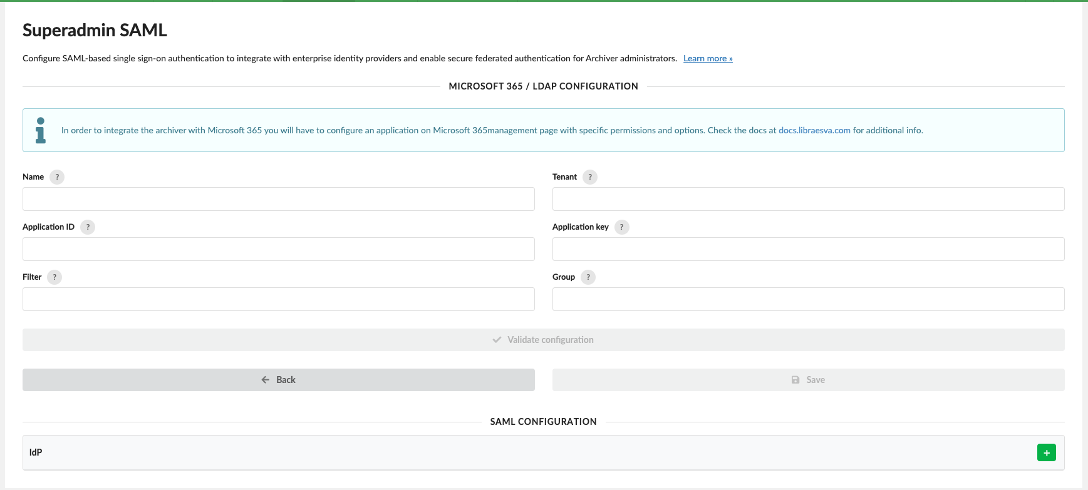Click the Superadmin SAML page title
The height and width of the screenshot is (490, 1088).
[95, 30]
